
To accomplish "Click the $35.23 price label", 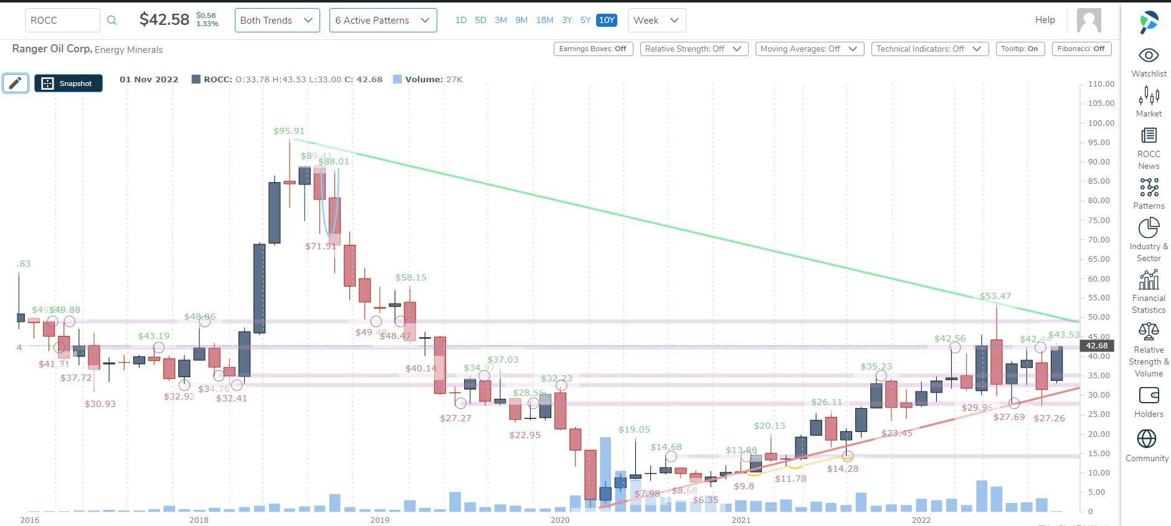I will [876, 366].
